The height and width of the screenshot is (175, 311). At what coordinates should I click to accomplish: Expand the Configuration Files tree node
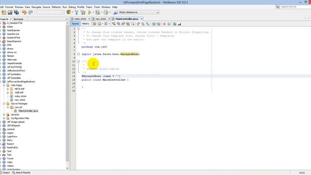click(4, 118)
